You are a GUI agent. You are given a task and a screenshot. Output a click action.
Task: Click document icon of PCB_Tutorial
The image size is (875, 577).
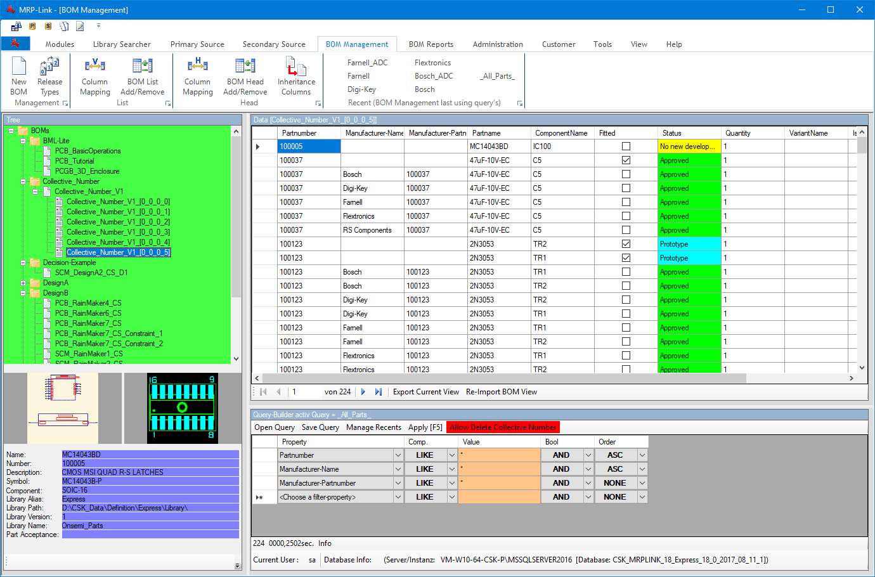tap(48, 161)
